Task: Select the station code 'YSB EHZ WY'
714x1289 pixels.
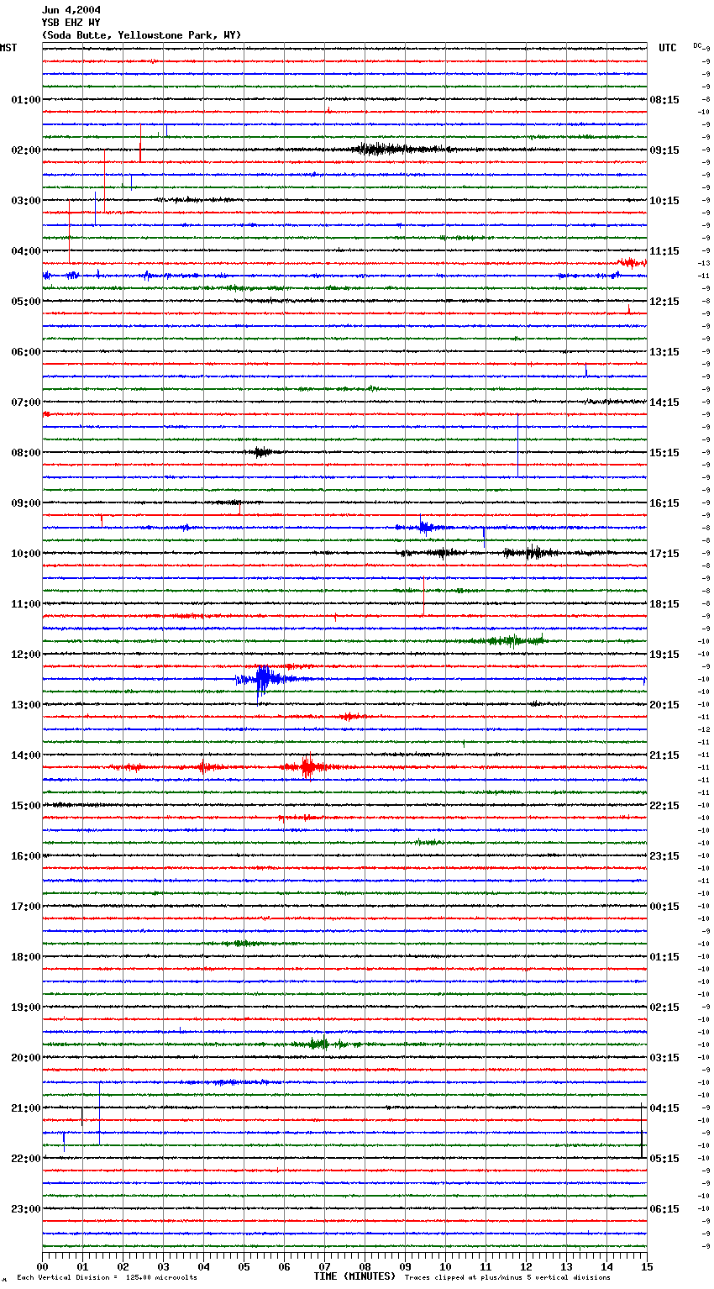Action: (x=71, y=23)
